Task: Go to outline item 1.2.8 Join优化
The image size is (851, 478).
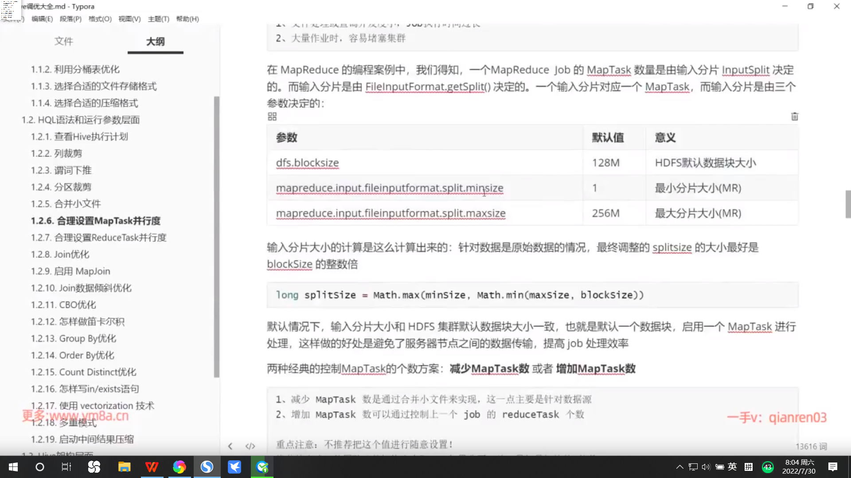Action: pyautogui.click(x=60, y=254)
